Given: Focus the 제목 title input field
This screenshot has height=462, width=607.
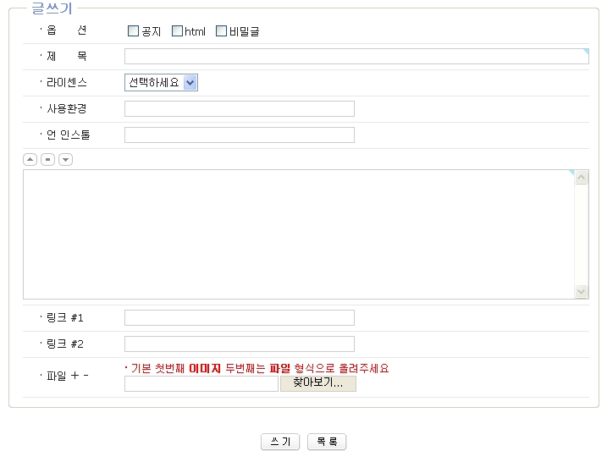Looking at the screenshot, I should click(356, 57).
